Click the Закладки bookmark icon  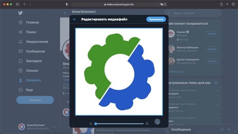click(20, 61)
